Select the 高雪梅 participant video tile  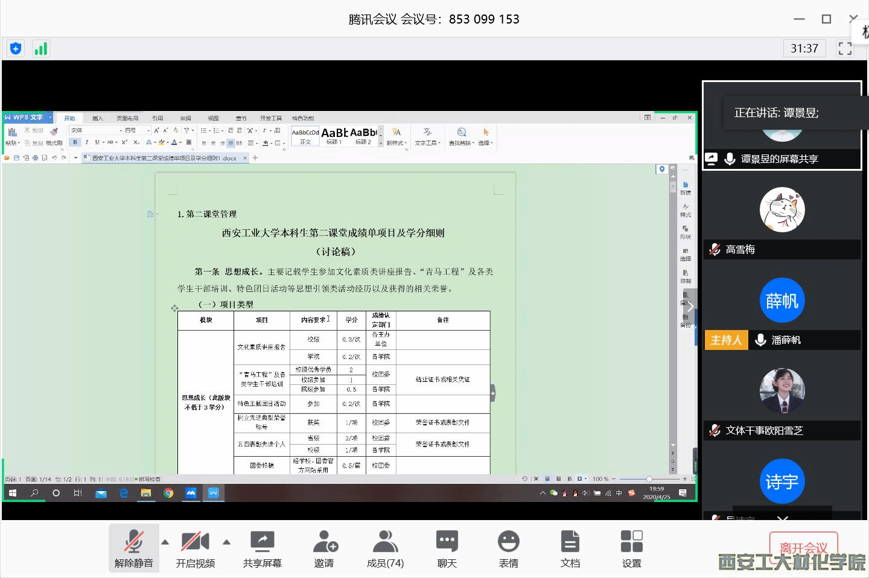tap(782, 217)
